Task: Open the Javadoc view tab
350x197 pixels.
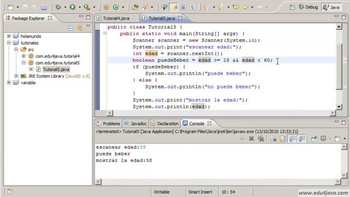Action: pos(136,124)
